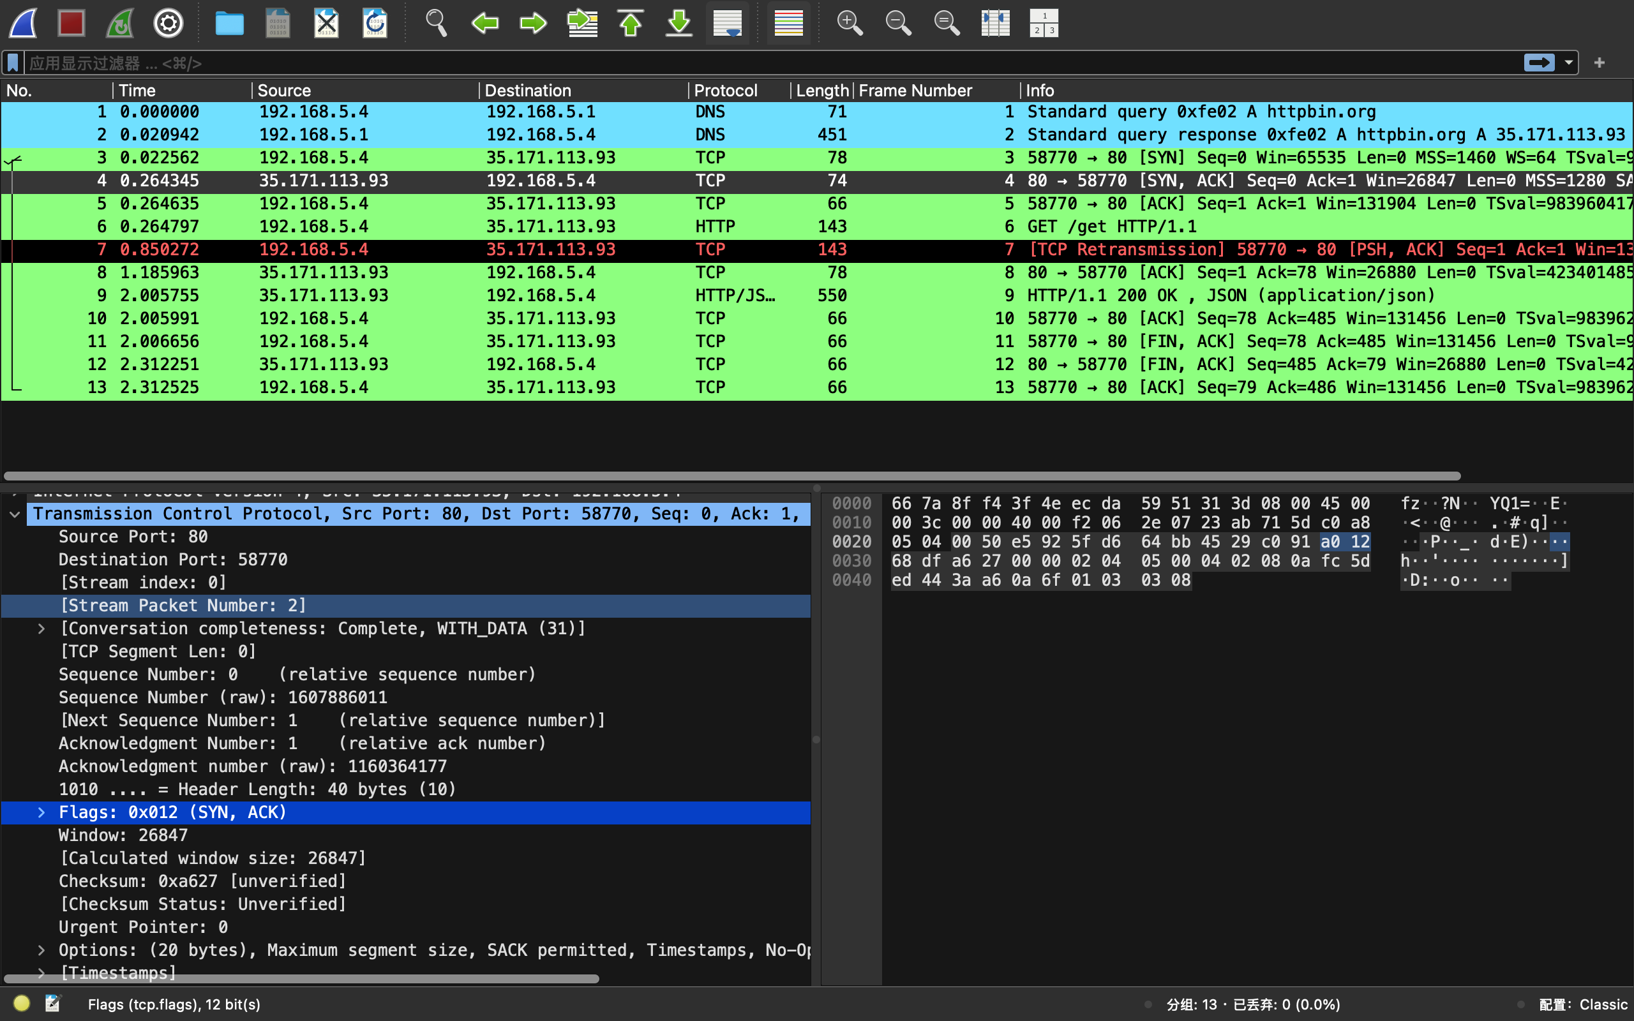Go back to previous packet
The width and height of the screenshot is (1634, 1021).
tap(485, 23)
